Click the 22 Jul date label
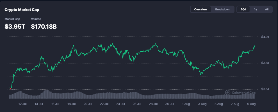This screenshot has height=112, width=278. click(x=104, y=104)
